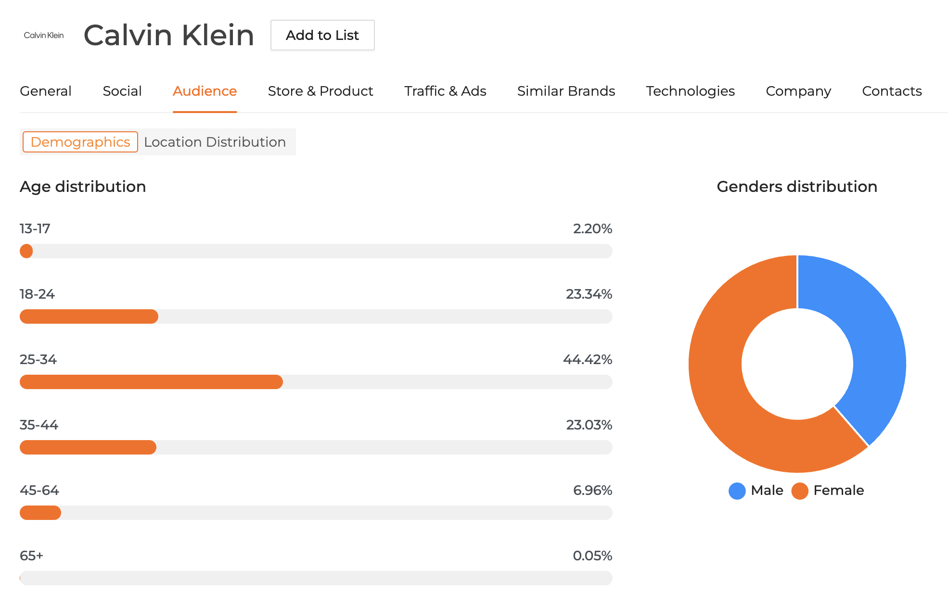Switch to the Location Distribution view
The image size is (948, 607).
214,142
